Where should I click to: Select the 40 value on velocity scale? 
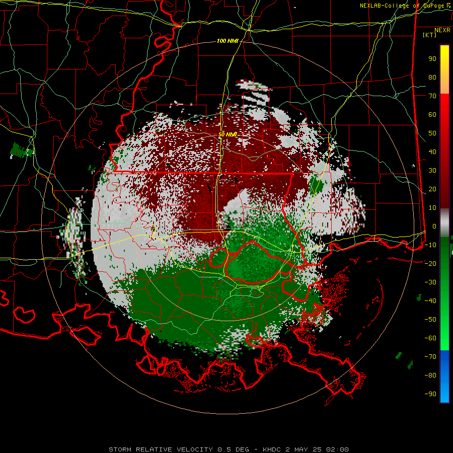click(x=432, y=152)
